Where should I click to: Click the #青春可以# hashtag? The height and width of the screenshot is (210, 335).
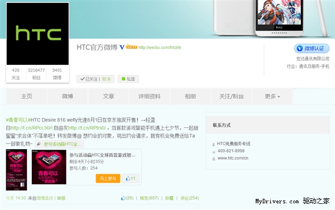pos(18,120)
